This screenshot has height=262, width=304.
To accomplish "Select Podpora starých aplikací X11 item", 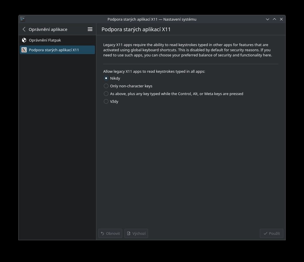I will (54, 50).
